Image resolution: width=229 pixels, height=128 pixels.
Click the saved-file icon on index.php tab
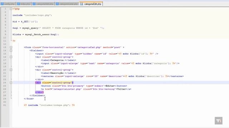coord(18,4)
